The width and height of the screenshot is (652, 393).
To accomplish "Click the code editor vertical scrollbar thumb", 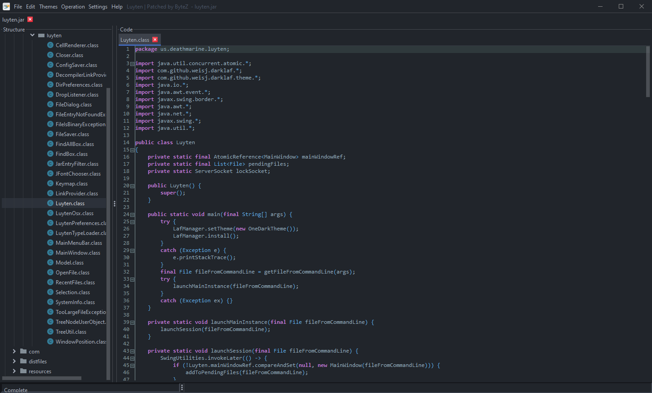I will tap(648, 71).
